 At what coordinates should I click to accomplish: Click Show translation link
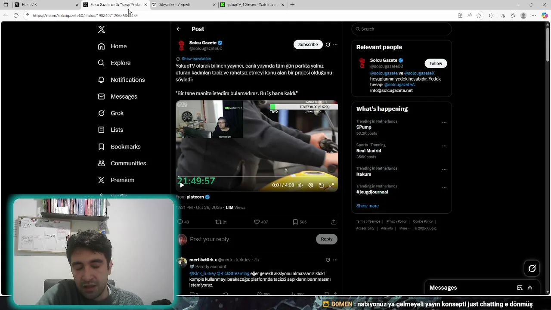pyautogui.click(x=196, y=59)
